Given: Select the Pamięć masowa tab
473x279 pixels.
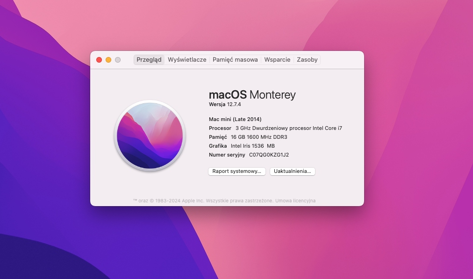Looking at the screenshot, I should pyautogui.click(x=235, y=60).
